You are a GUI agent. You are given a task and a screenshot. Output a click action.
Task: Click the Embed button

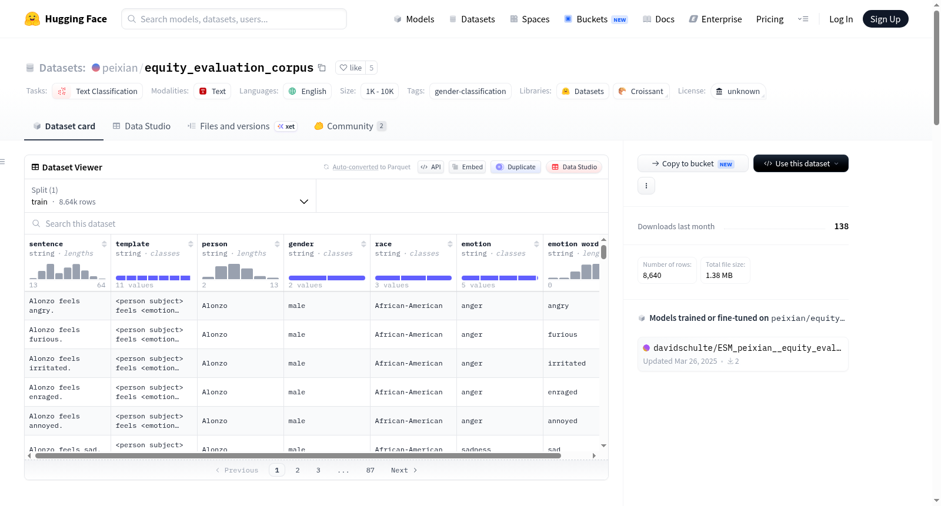[467, 167]
